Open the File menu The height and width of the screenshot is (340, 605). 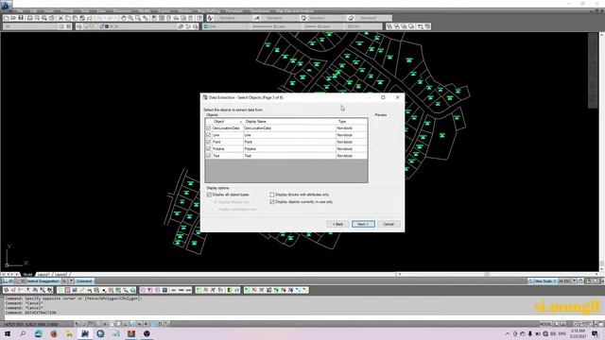click(x=20, y=11)
